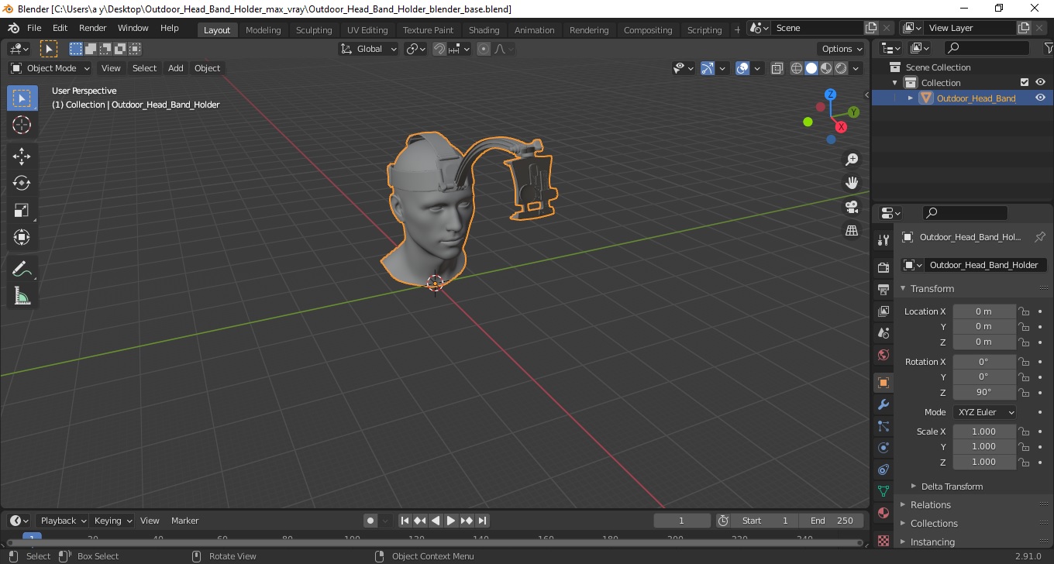Screen dimensions: 1054x564
Task: Switch to the UV Editing workspace tab
Action: pyautogui.click(x=367, y=30)
